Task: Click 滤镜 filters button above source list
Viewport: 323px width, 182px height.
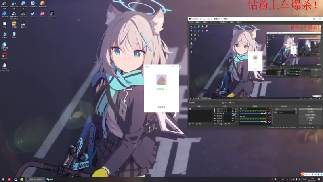Action: [x=232, y=102]
